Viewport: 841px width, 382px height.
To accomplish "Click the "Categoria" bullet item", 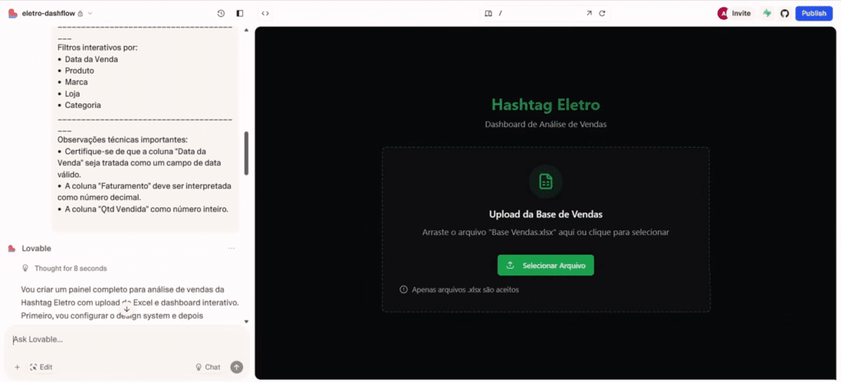I will [x=83, y=106].
